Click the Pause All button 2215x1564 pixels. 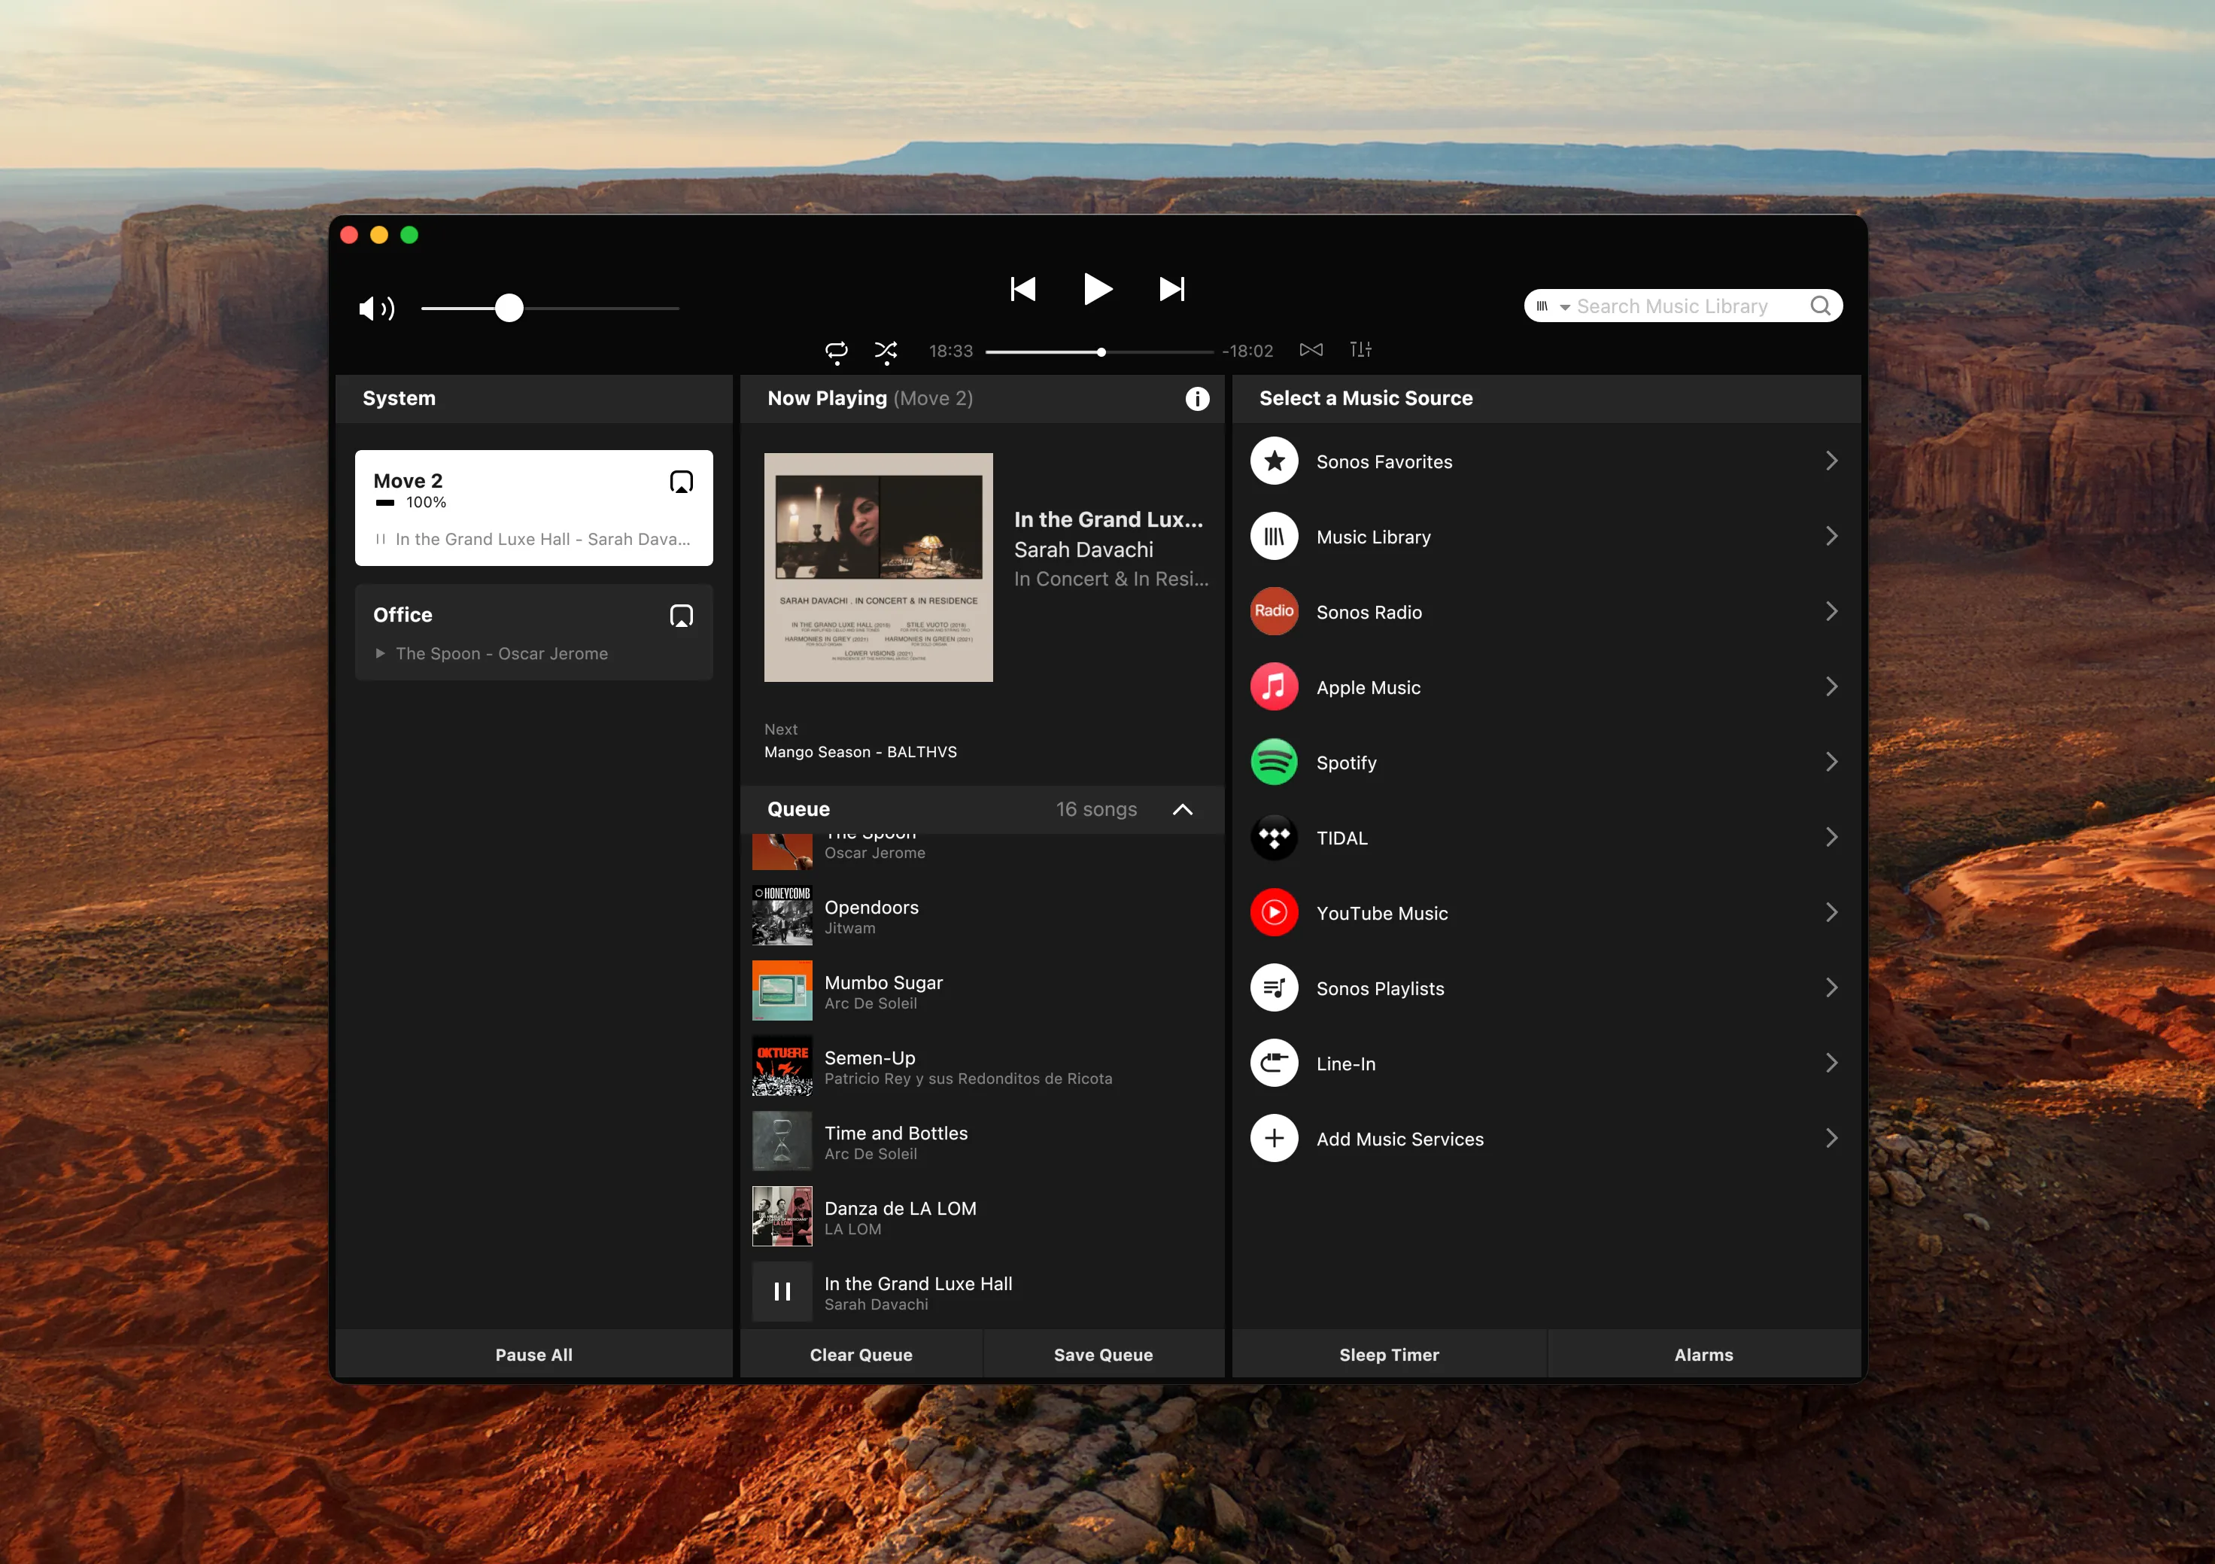point(533,1355)
